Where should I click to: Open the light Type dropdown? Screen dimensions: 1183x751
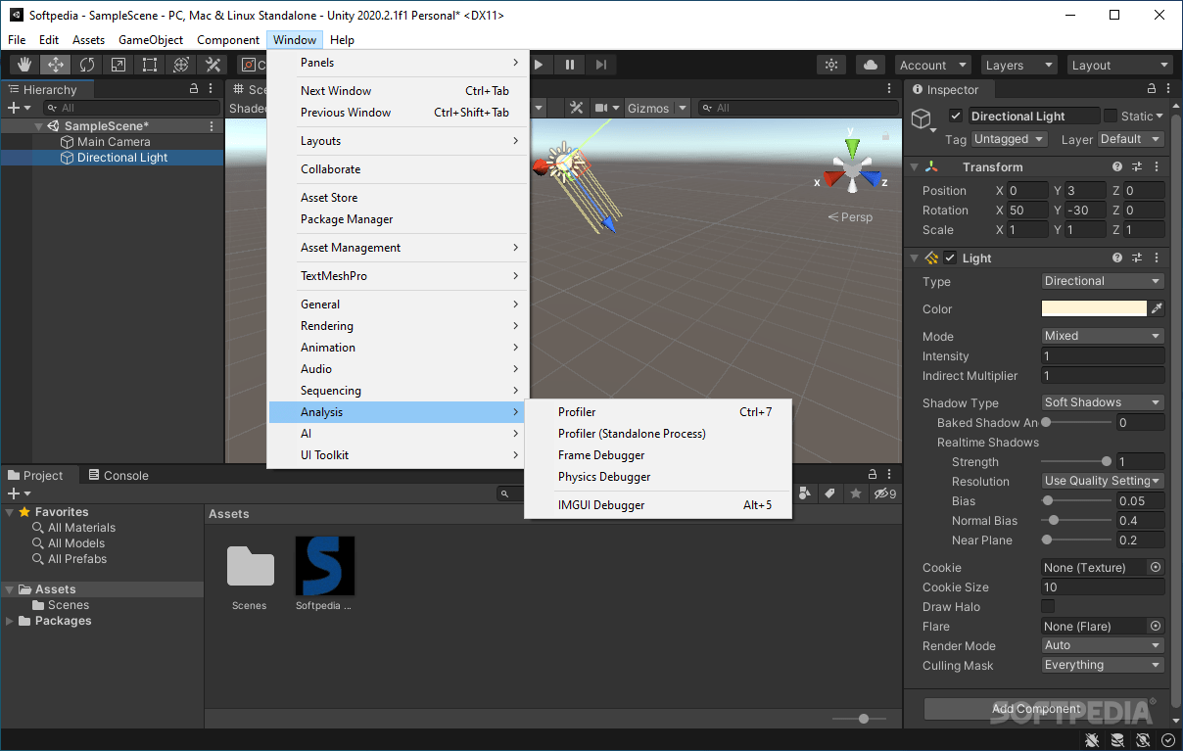coord(1103,281)
